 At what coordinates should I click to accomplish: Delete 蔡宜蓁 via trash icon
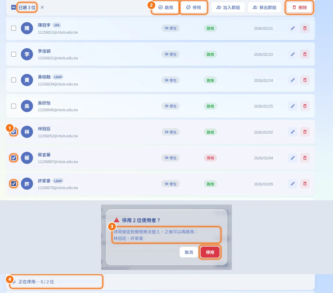point(305,158)
